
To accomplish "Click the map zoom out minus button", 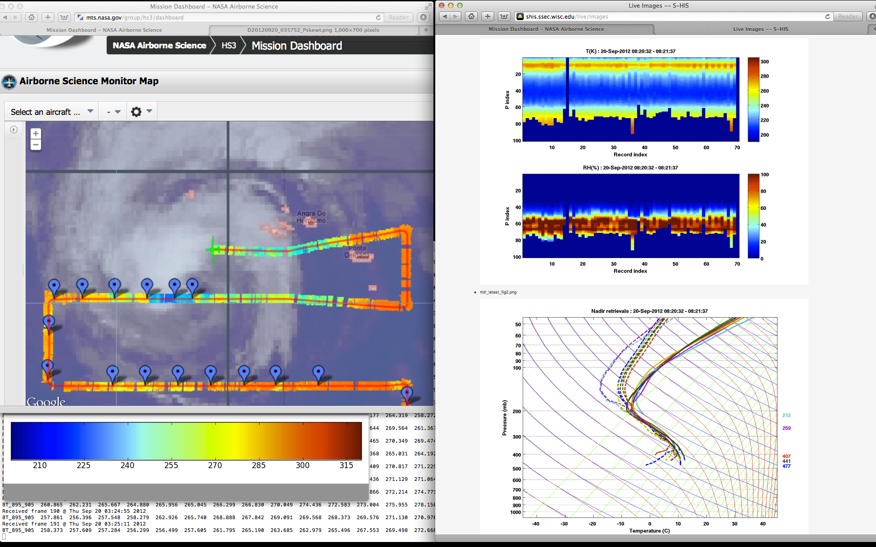I will coord(36,145).
